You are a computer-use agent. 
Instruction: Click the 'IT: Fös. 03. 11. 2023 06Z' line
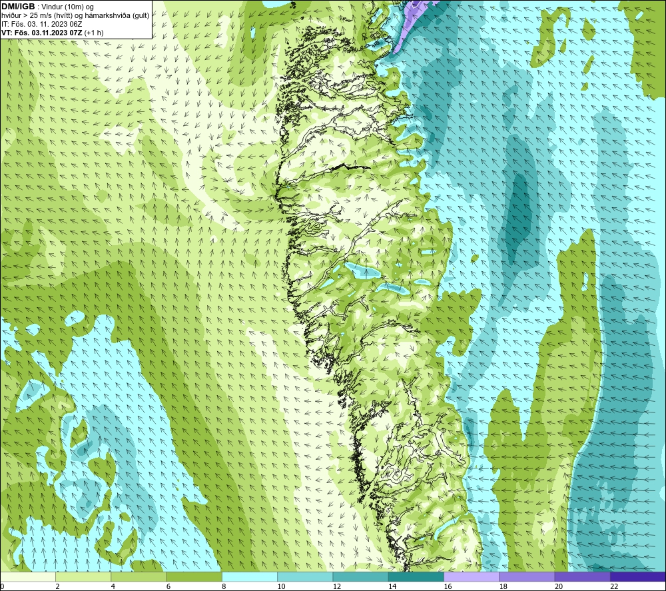pyautogui.click(x=41, y=24)
